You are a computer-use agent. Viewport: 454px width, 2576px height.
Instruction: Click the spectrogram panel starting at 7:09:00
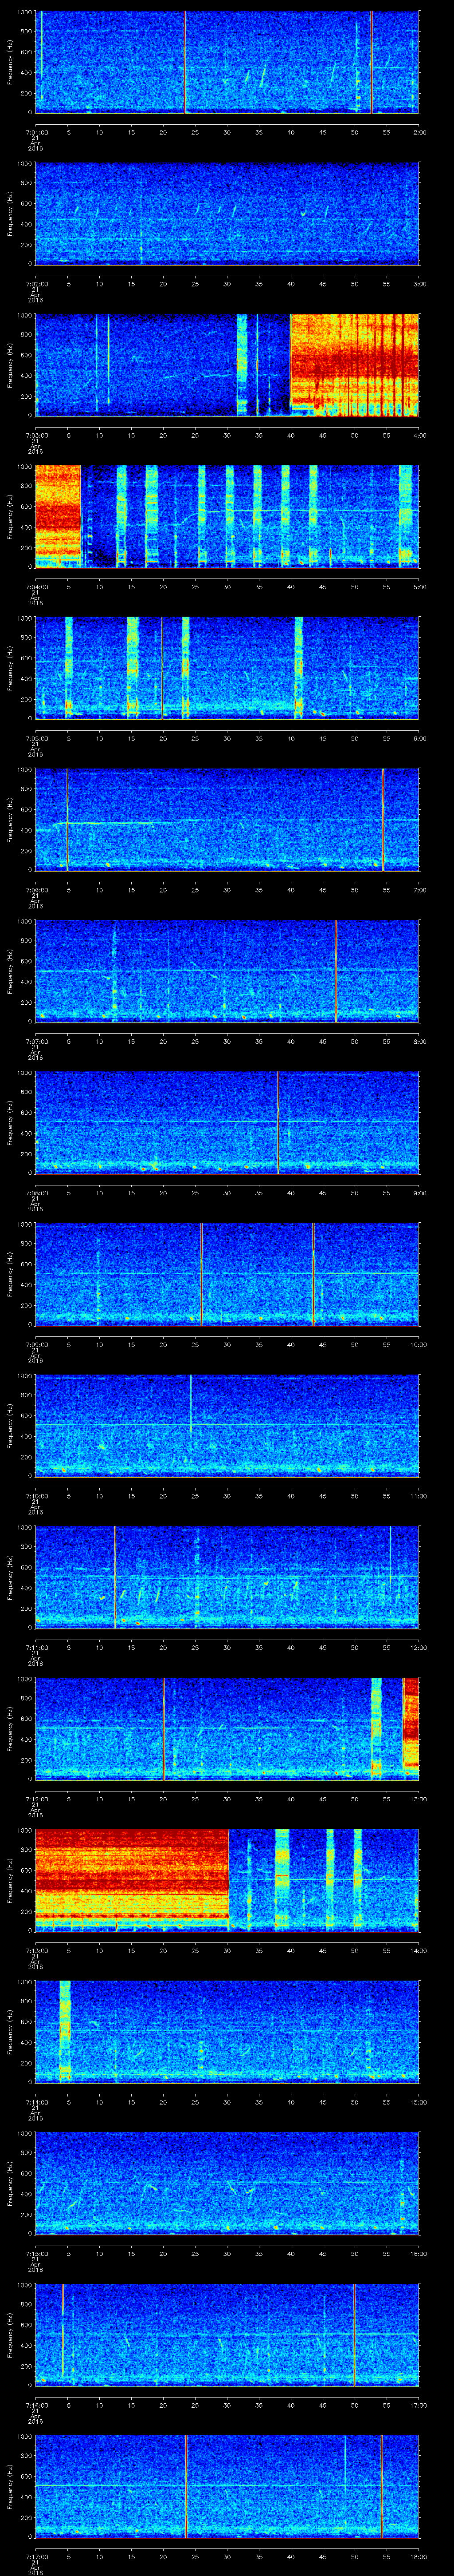[227, 1274]
